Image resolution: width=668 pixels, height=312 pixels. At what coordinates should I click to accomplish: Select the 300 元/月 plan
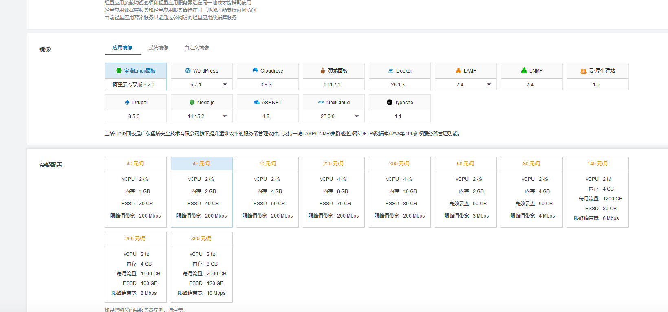(400, 192)
